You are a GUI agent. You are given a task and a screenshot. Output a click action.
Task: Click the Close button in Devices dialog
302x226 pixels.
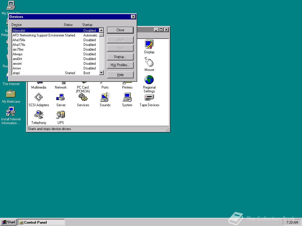(120, 30)
